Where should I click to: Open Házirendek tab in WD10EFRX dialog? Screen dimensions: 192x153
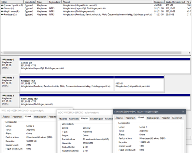click(x=74, y=119)
